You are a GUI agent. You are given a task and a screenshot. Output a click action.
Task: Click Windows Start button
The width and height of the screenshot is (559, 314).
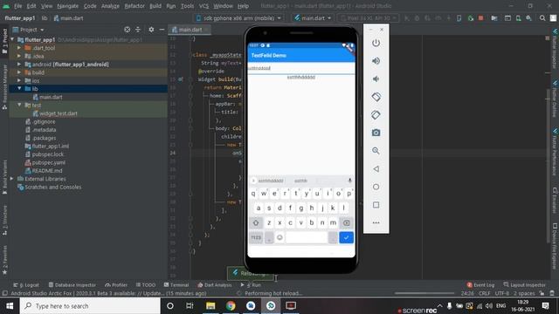(x=10, y=306)
